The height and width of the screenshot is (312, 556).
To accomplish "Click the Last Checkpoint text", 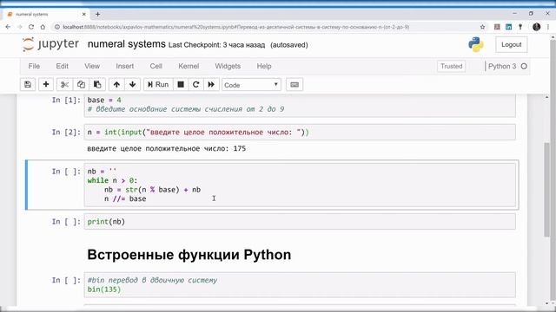I will tap(216, 45).
